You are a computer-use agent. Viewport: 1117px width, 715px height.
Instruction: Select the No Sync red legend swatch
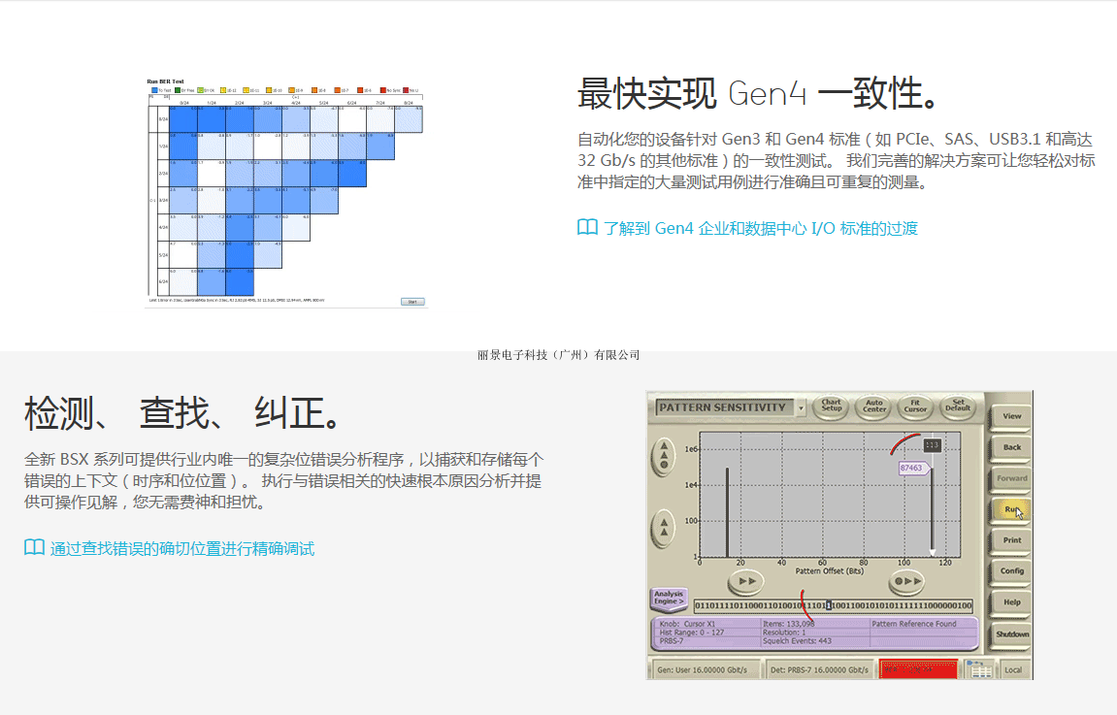point(383,90)
